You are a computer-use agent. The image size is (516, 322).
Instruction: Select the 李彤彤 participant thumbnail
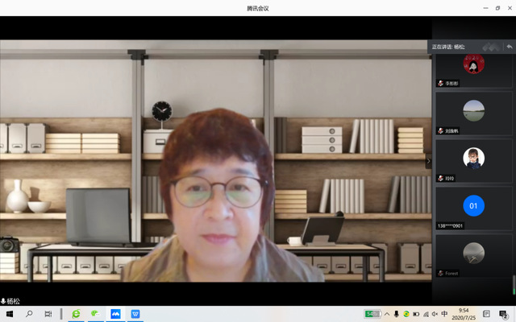click(473, 69)
